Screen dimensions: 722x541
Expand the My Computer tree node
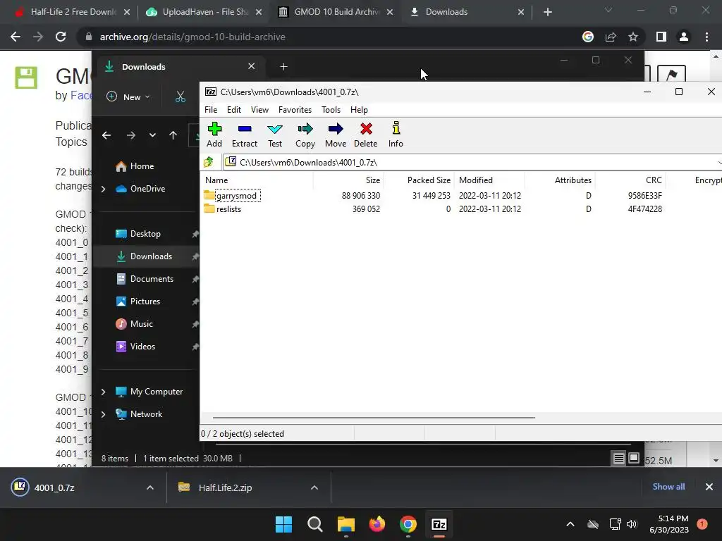[103, 392]
